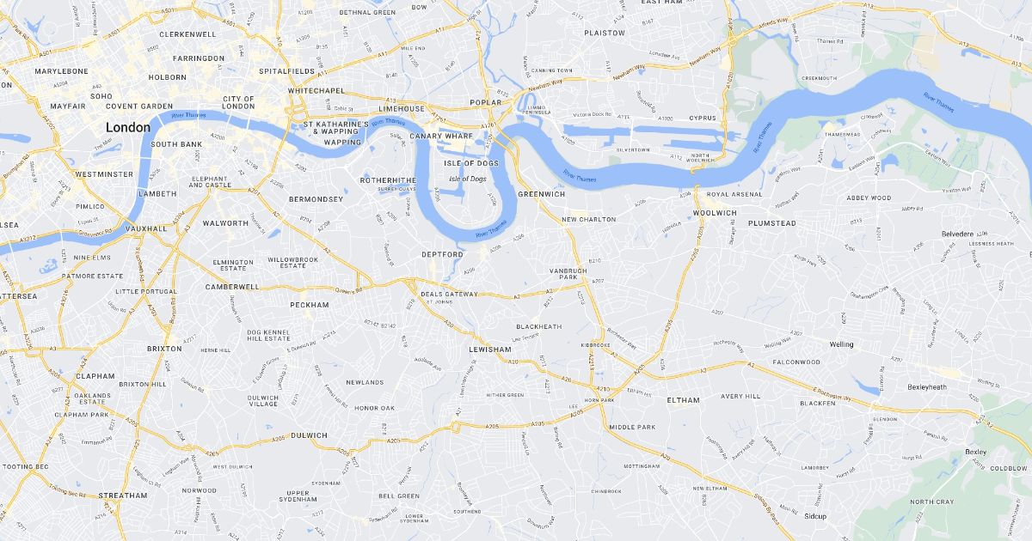Select the Sidcup town label

(815, 516)
